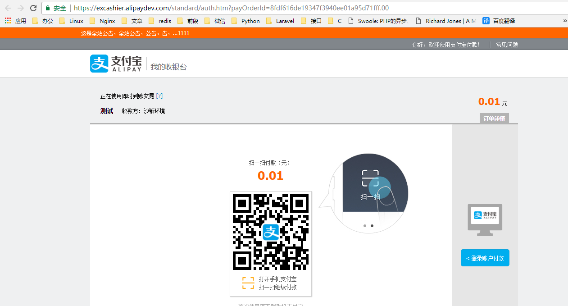The image size is (568, 306).
Task: Click the [?] help link beside 即时到账交易
Action: tap(159, 96)
